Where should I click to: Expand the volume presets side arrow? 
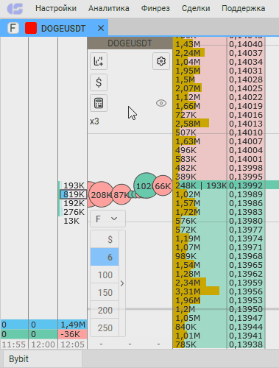[122, 283]
